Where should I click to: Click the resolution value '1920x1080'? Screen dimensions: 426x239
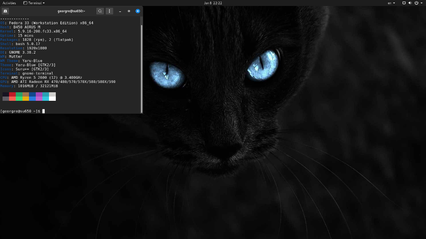pos(37,48)
